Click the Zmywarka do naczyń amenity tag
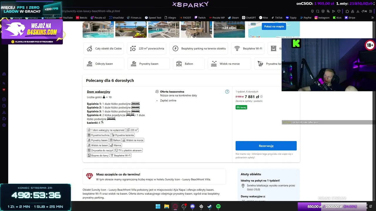376x211 pixels. tap(100, 150)
